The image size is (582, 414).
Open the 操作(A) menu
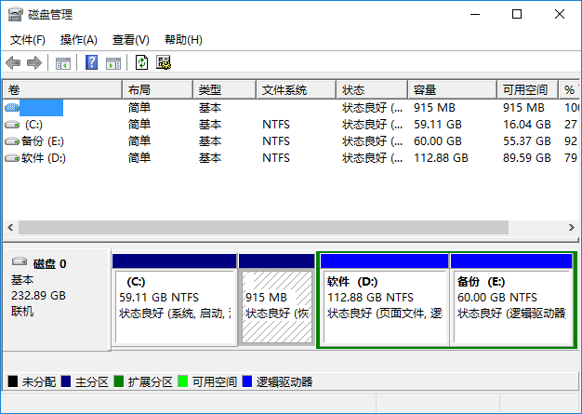(x=79, y=40)
